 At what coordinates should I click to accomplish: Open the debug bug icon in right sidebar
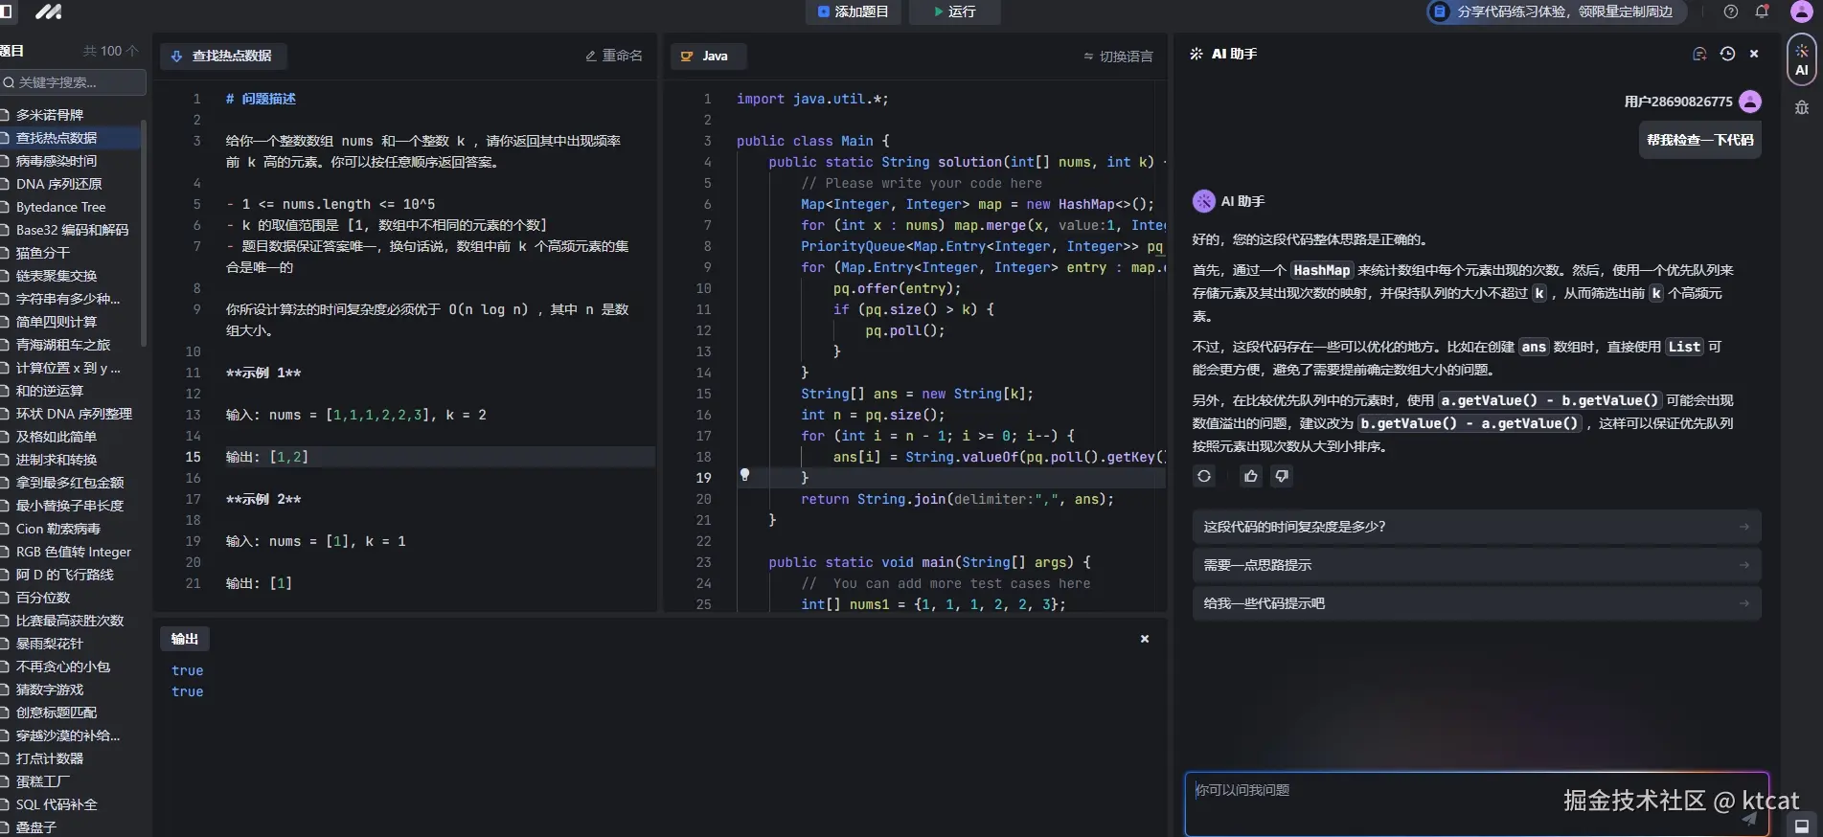click(1801, 107)
